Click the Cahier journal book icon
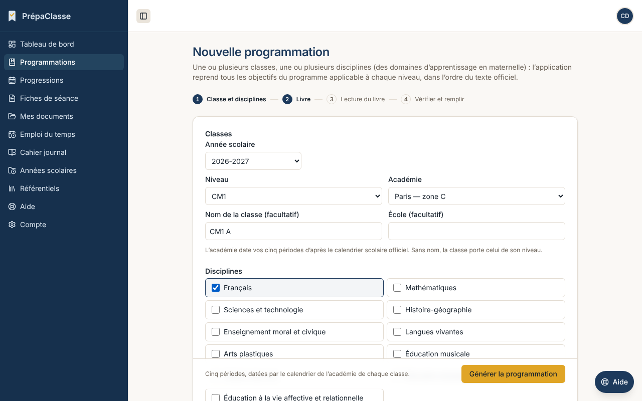Image resolution: width=642 pixels, height=401 pixels. [12, 152]
